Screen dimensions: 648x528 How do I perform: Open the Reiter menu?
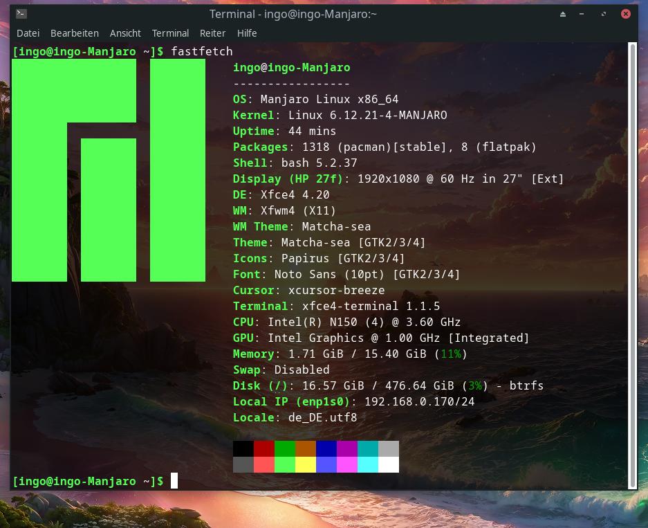coord(213,33)
